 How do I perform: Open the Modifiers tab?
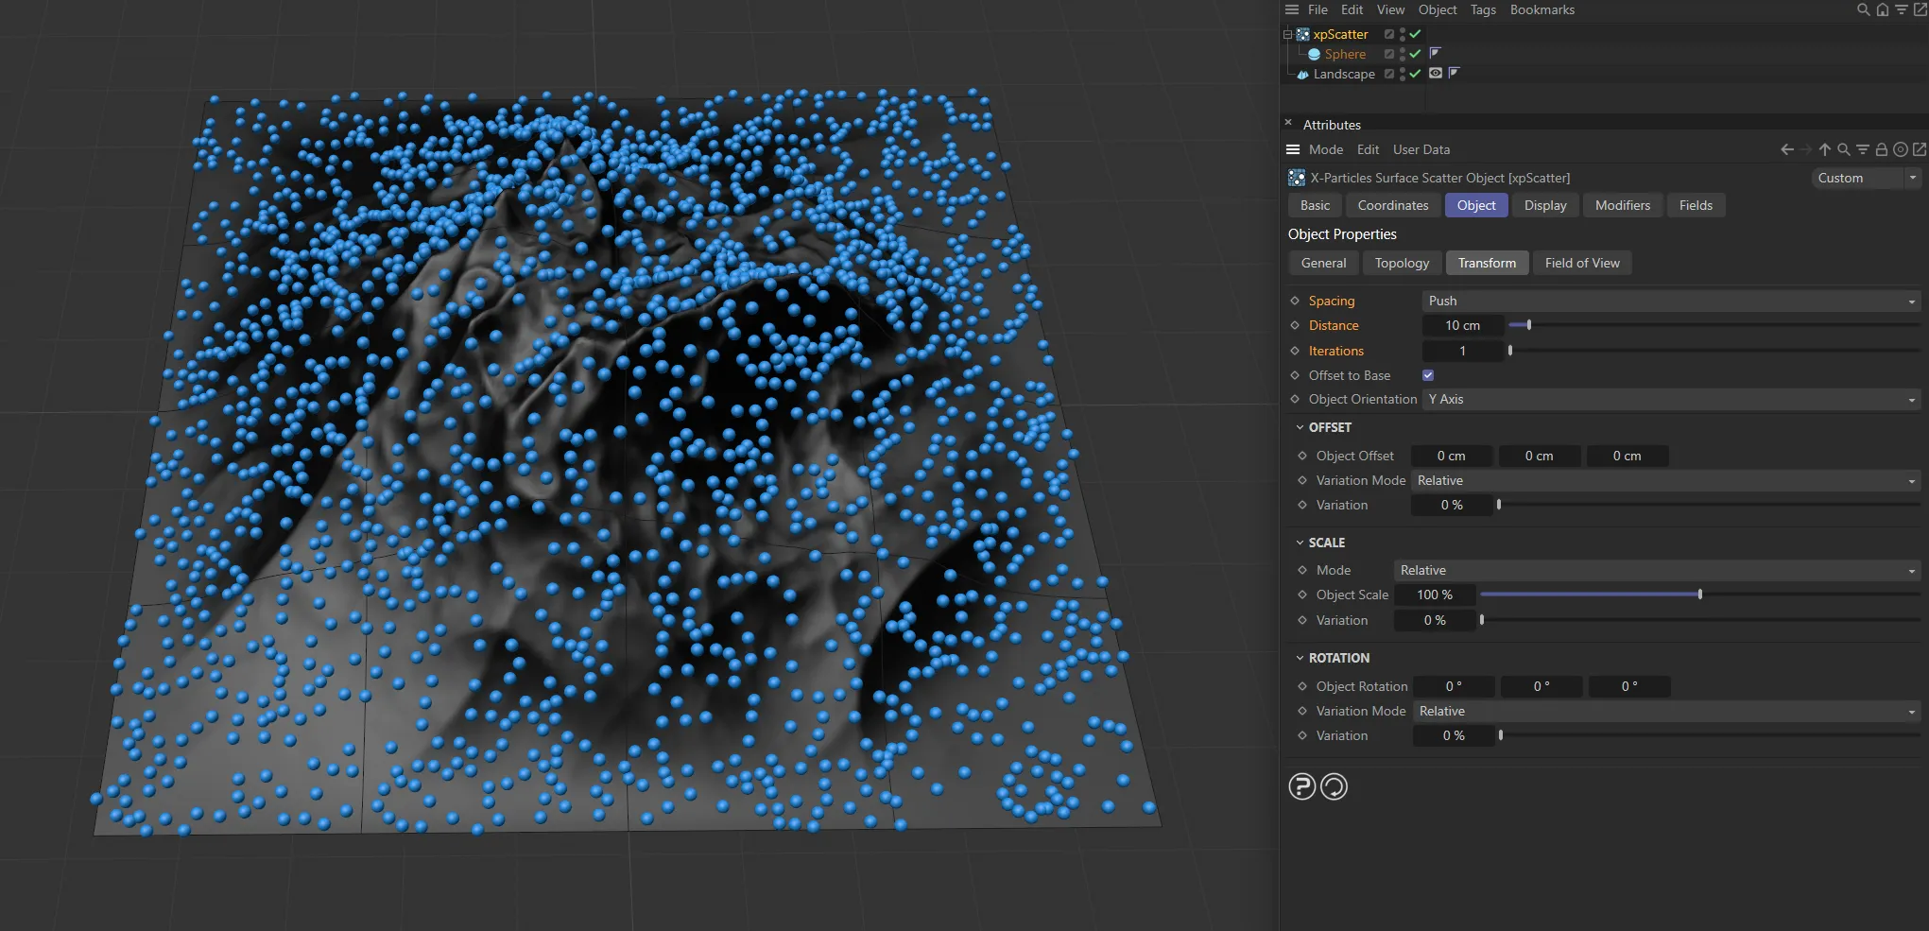[1622, 205]
